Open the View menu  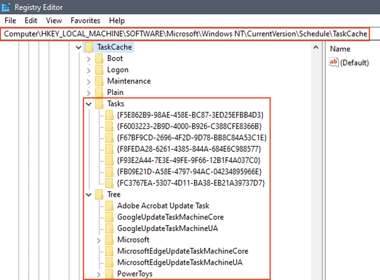[54, 20]
